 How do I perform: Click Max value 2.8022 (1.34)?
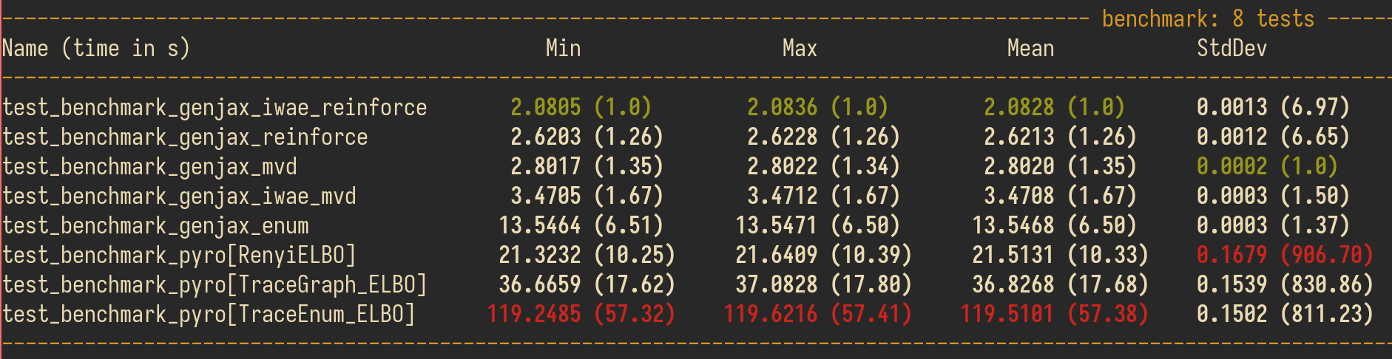click(824, 167)
